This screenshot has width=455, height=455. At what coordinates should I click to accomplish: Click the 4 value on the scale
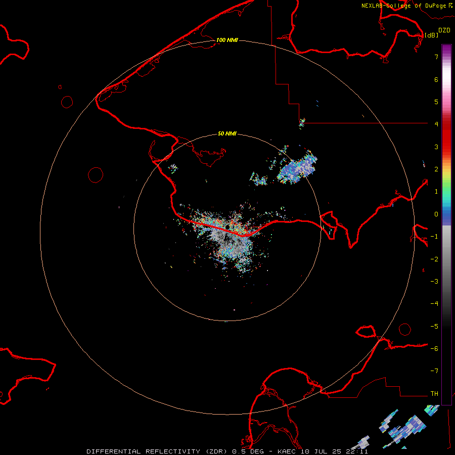(436, 124)
